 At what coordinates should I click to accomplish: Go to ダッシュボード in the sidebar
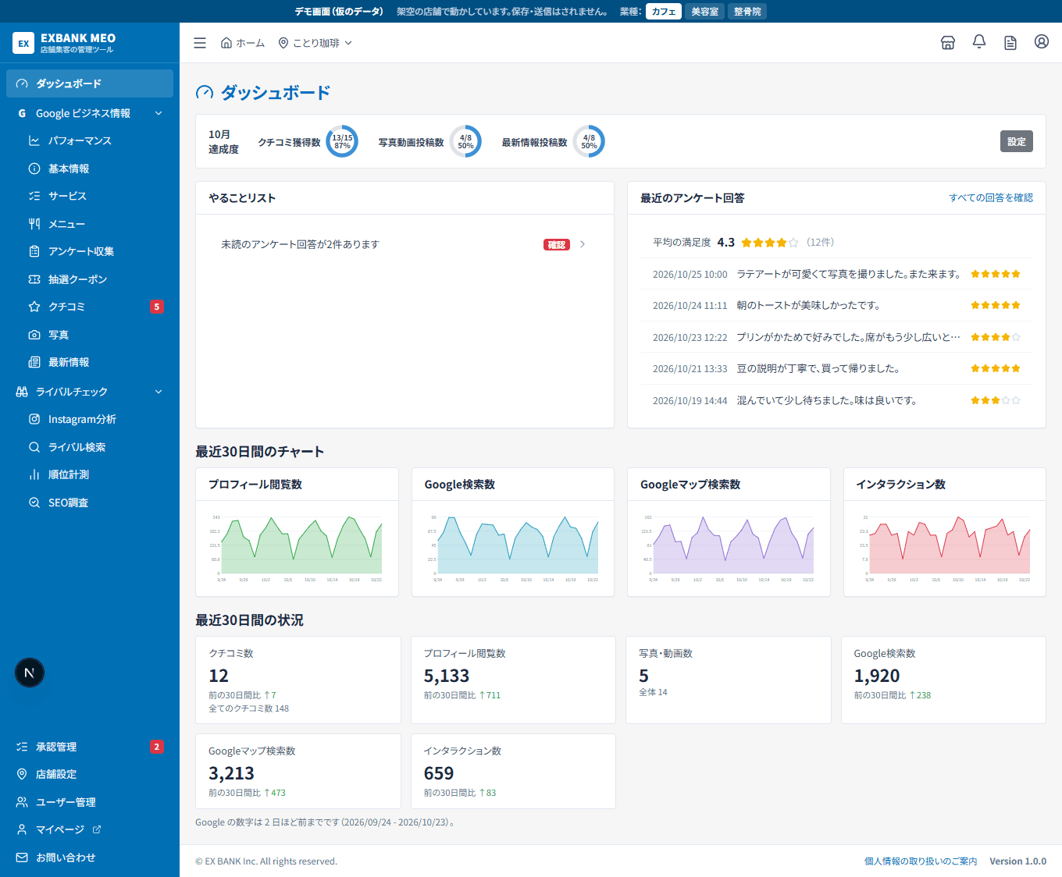point(90,83)
